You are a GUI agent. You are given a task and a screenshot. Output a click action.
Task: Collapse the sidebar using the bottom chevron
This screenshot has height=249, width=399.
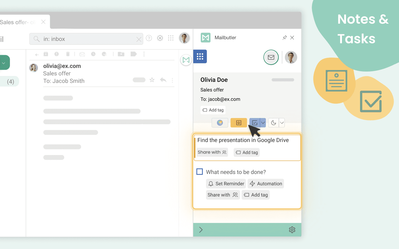[x=201, y=230]
